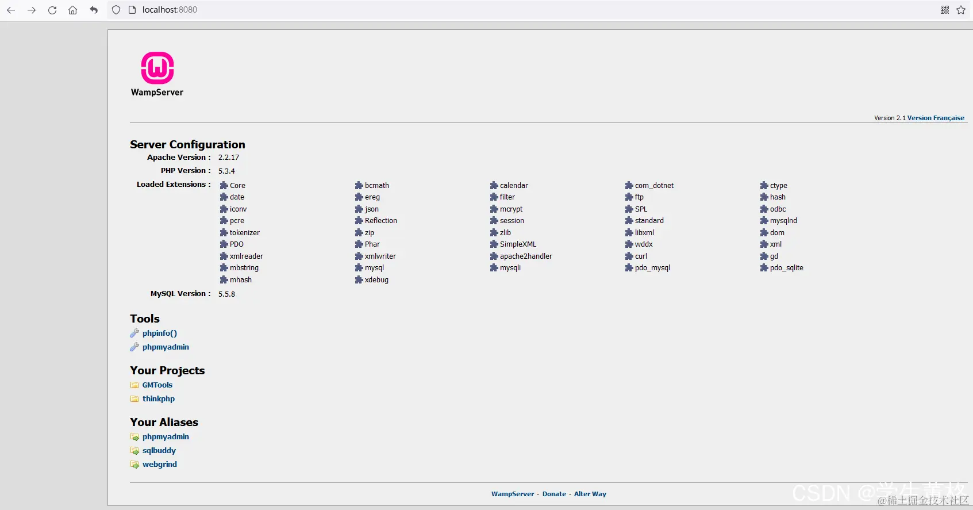Click the browser Forward arrow

[x=32, y=10]
